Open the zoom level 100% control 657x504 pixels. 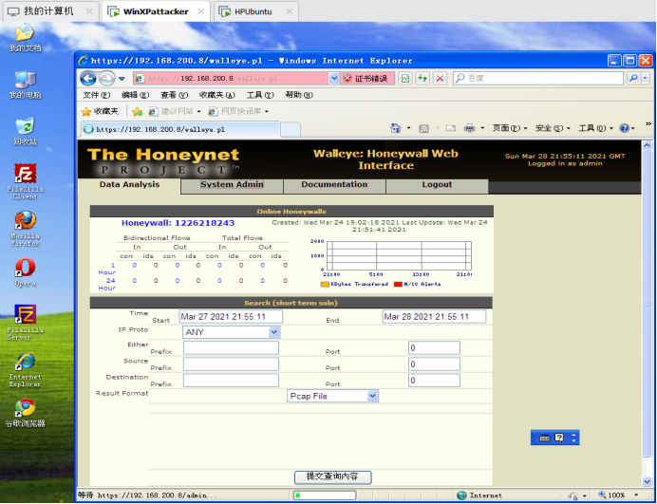click(x=618, y=495)
